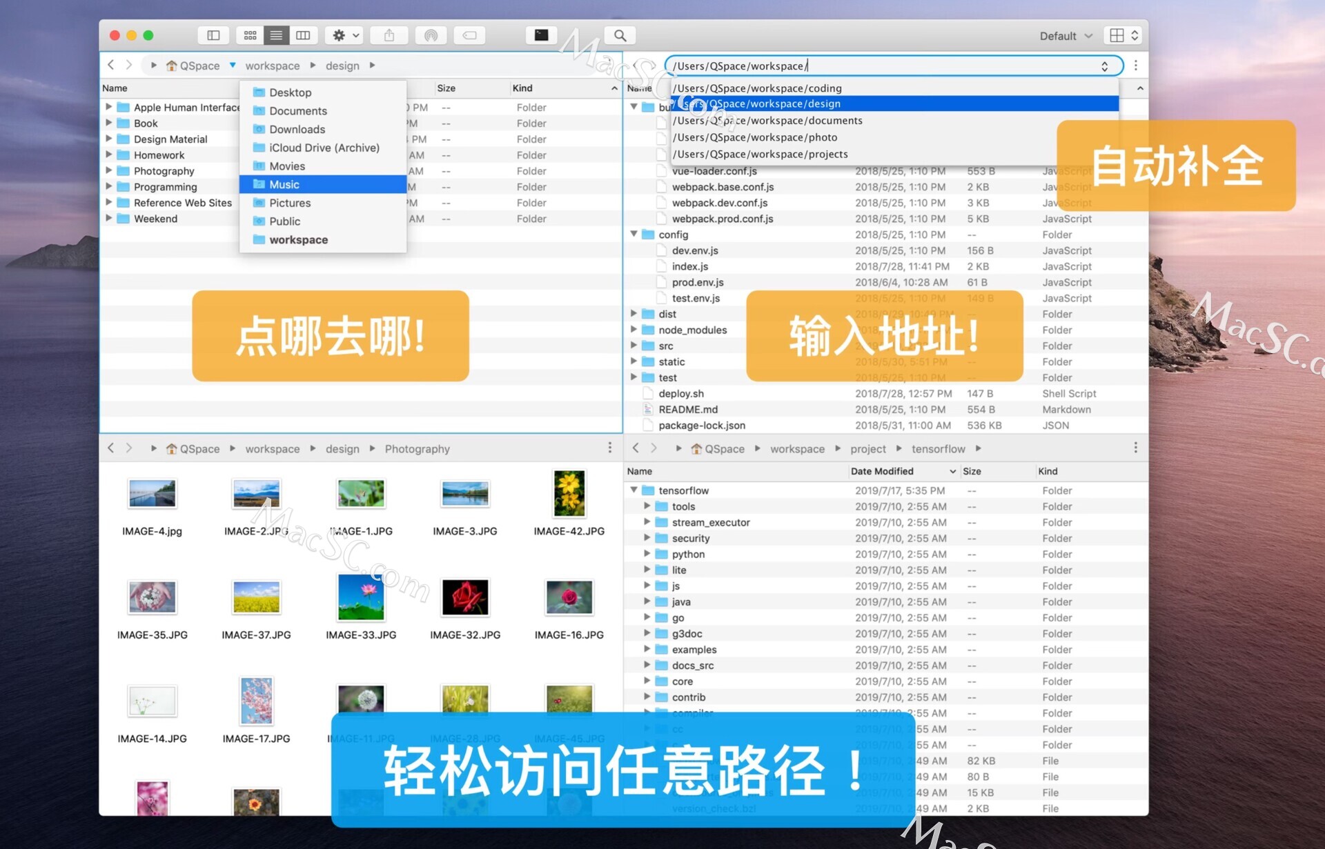Image resolution: width=1325 pixels, height=849 pixels.
Task: Switch to icon grid view
Action: click(x=250, y=35)
